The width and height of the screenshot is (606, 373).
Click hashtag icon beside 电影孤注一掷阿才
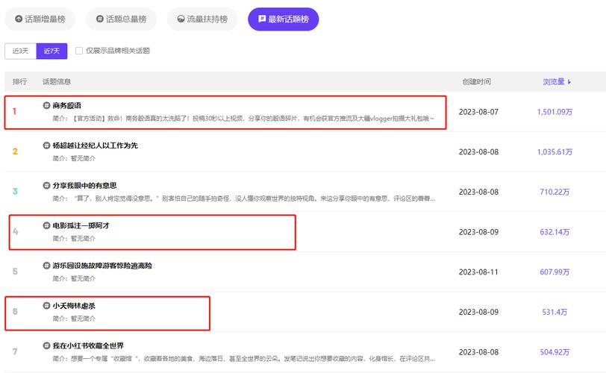pyautogui.click(x=46, y=225)
